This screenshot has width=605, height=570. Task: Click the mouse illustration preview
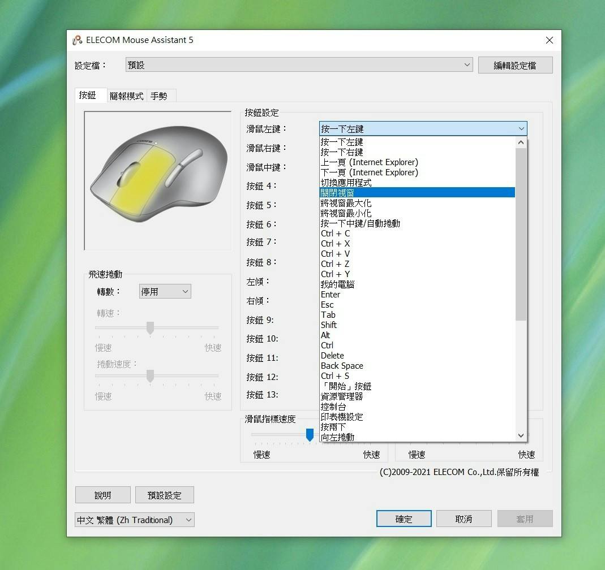click(158, 181)
